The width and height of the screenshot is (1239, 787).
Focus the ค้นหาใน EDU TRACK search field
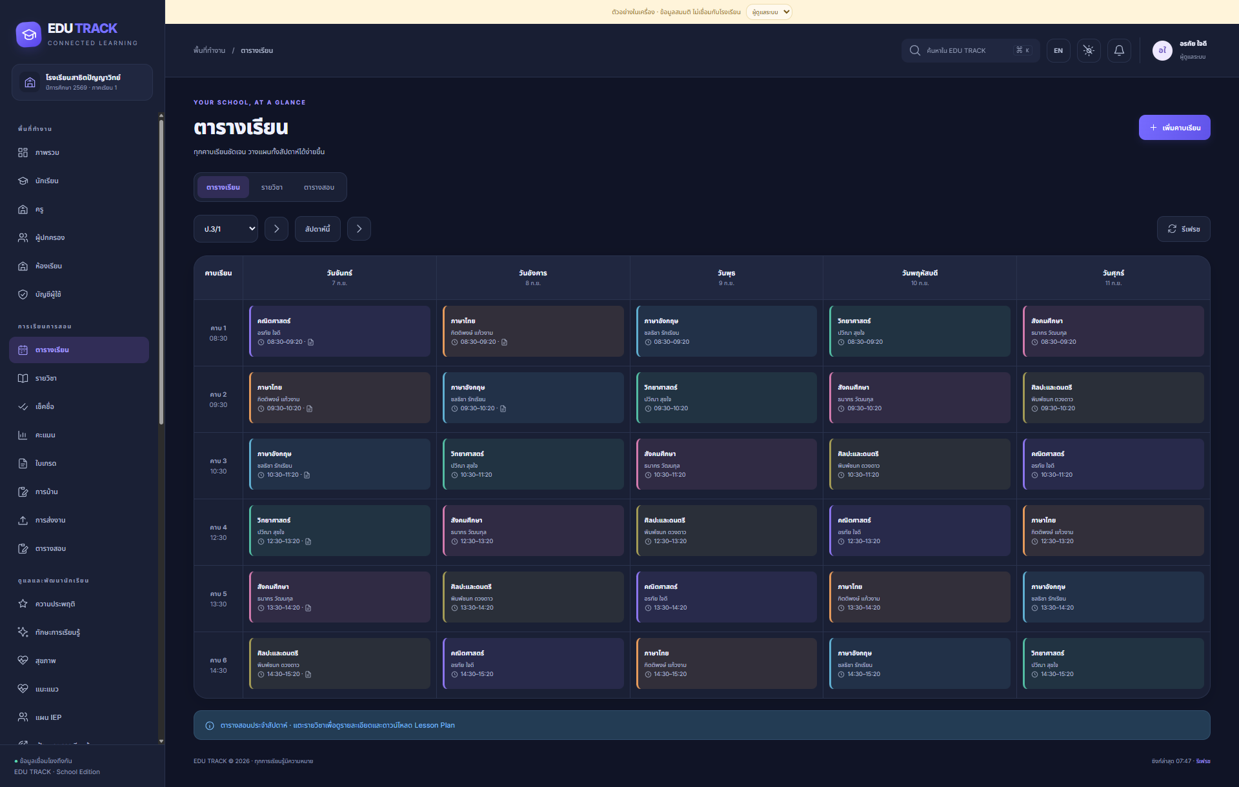coord(970,50)
